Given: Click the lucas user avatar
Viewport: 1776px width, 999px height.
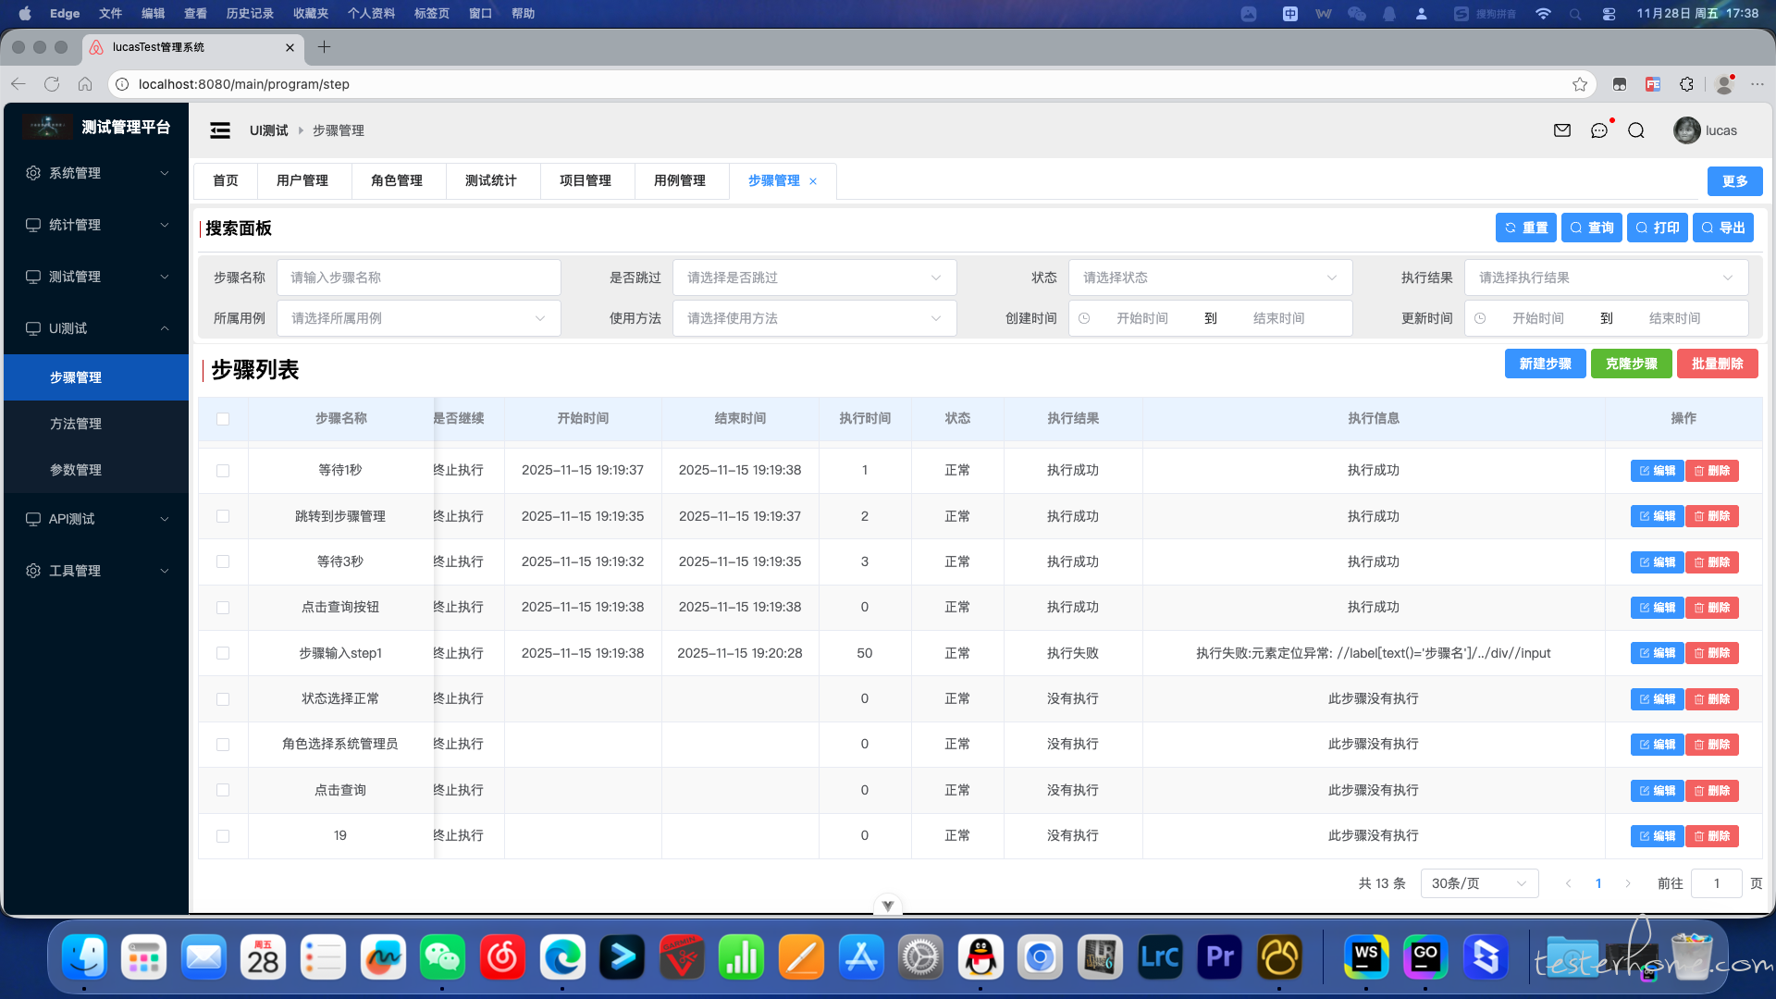Looking at the screenshot, I should pos(1686,130).
